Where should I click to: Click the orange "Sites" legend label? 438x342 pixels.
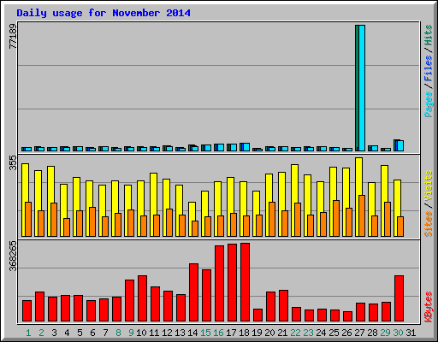coord(429,224)
